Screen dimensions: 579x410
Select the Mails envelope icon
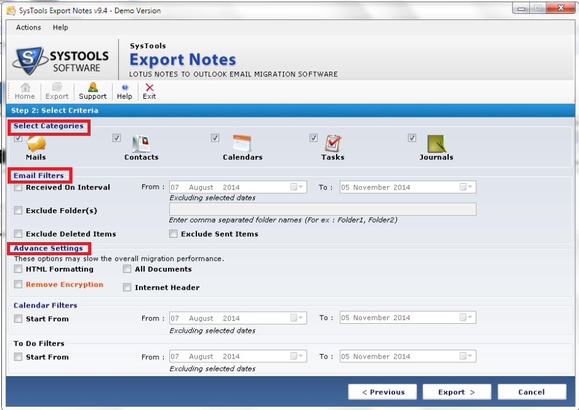(36, 144)
